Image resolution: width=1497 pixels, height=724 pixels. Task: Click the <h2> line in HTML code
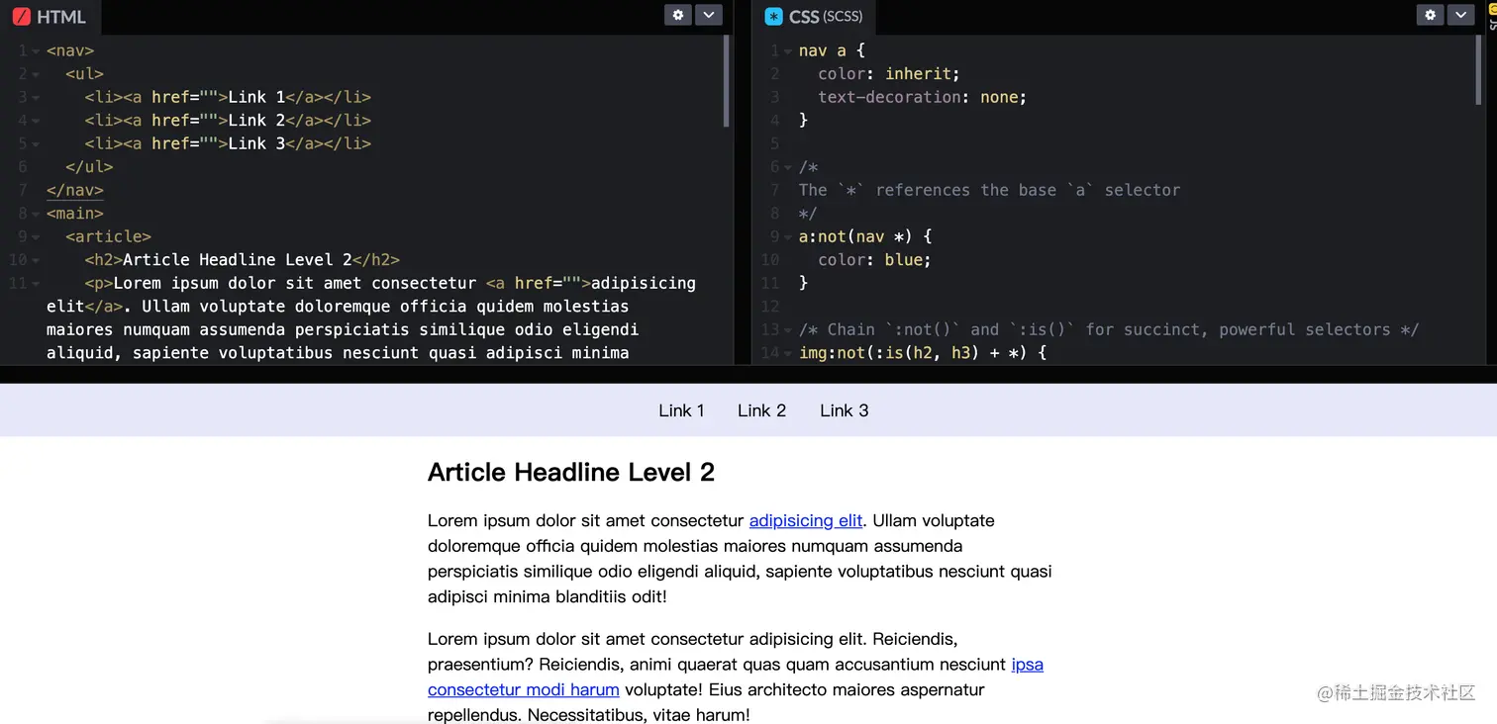(242, 260)
